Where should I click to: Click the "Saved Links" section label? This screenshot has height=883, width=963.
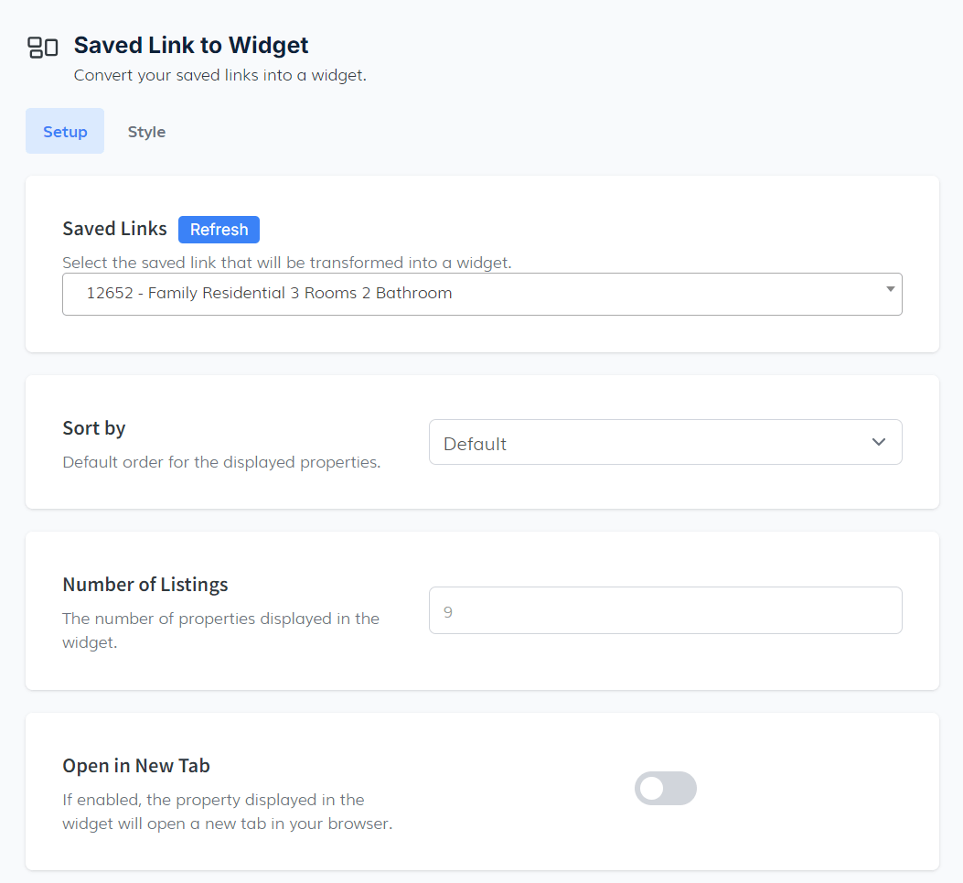point(114,229)
